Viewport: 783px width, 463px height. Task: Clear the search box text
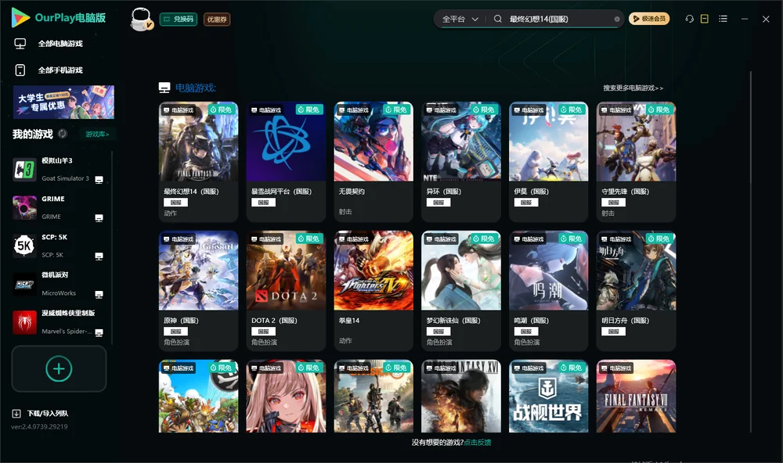[x=617, y=19]
